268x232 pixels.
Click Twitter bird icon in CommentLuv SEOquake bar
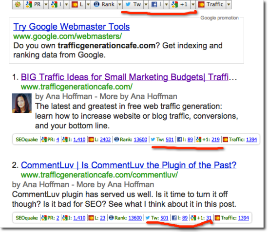click(x=148, y=218)
